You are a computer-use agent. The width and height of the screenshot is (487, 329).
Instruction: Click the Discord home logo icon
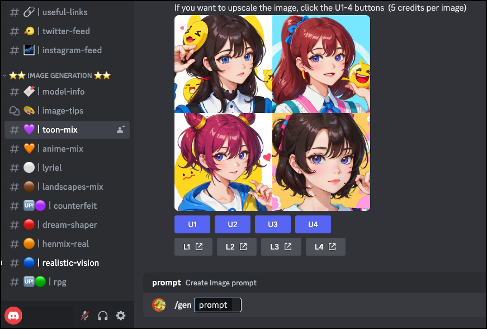point(13,315)
